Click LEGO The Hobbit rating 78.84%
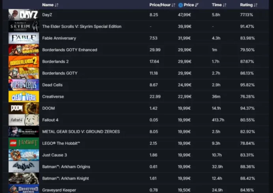Viewport: 273px width, 193px height. pyautogui.click(x=247, y=143)
